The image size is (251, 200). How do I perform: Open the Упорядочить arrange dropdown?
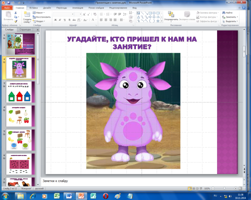click(171, 17)
